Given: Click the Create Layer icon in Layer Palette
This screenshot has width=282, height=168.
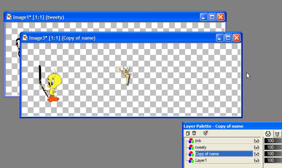Looking at the screenshot, I should tap(188, 133).
